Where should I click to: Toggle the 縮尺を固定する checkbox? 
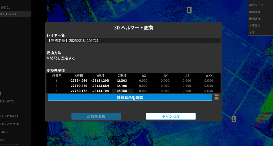coord(48,58)
